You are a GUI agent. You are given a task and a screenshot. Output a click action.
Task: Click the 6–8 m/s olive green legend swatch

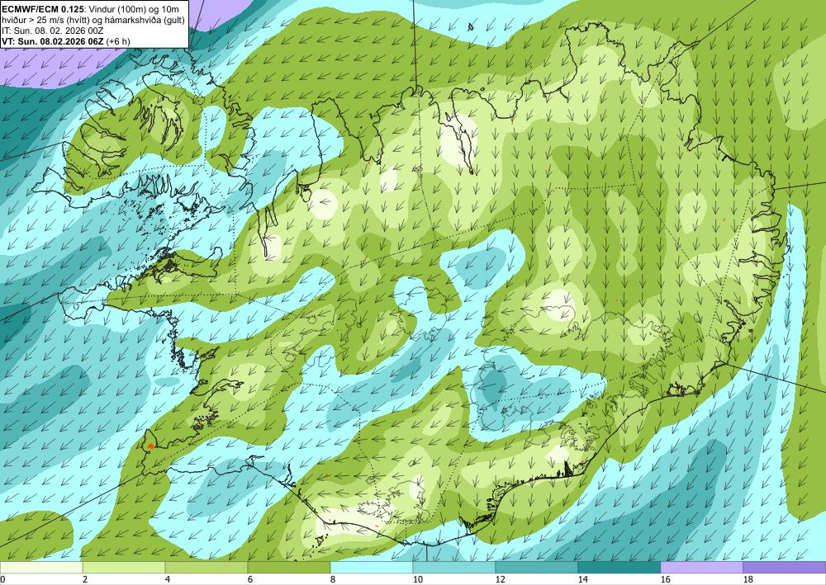point(288,568)
